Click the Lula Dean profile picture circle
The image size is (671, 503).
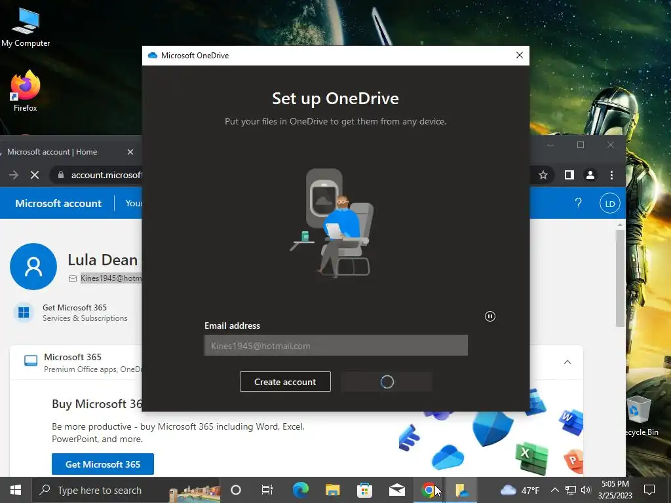click(x=33, y=267)
